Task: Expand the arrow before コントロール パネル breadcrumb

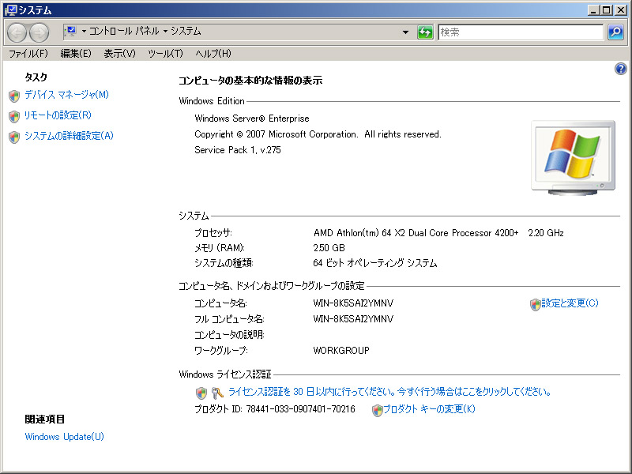Action: click(x=84, y=31)
